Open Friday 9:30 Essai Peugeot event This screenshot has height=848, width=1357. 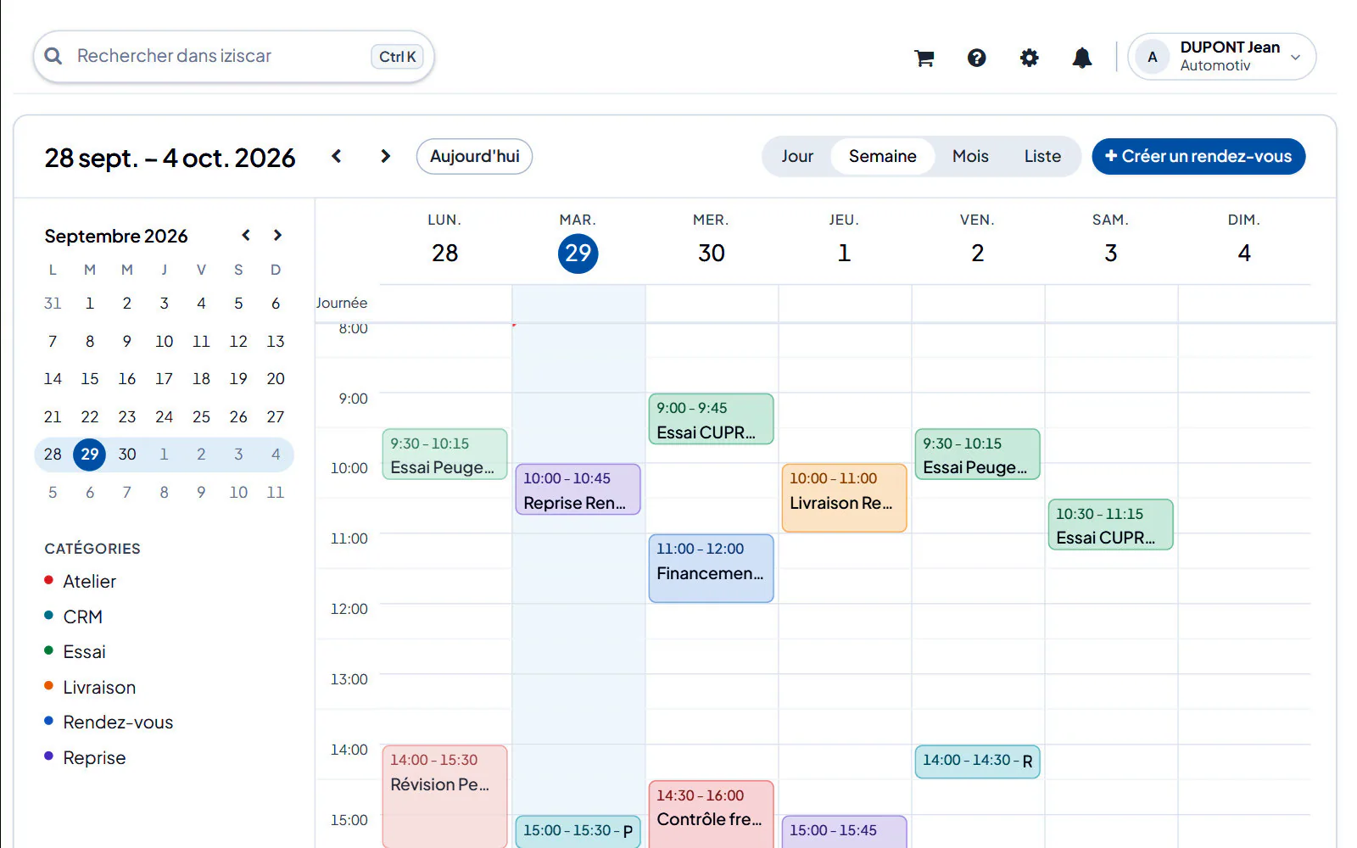[977, 455]
